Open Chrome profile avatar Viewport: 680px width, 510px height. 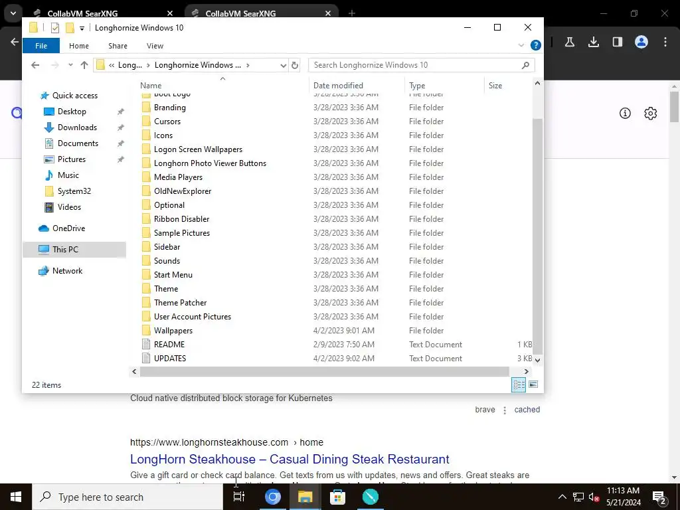tap(641, 42)
